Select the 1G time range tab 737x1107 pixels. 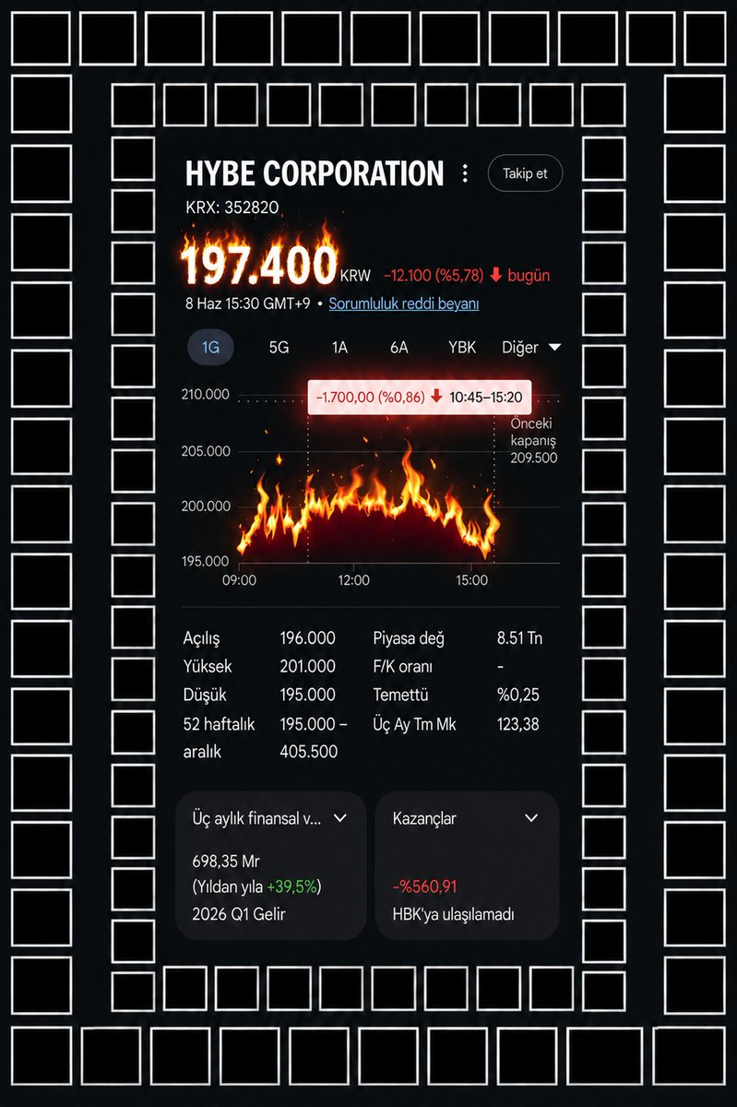[x=211, y=348]
